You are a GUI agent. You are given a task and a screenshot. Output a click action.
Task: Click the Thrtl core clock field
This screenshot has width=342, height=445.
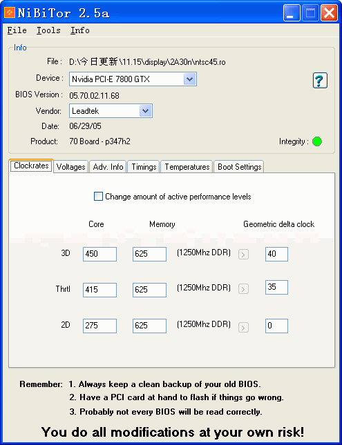point(99,290)
